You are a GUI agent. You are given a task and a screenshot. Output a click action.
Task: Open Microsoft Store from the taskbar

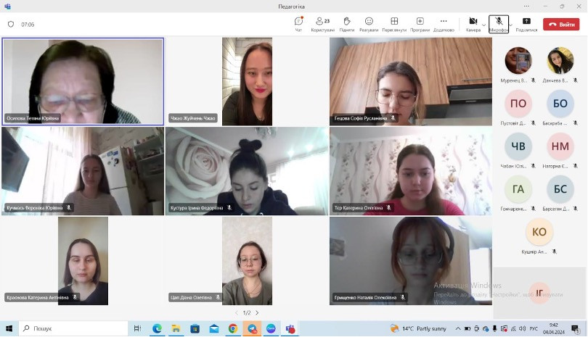[x=195, y=328]
